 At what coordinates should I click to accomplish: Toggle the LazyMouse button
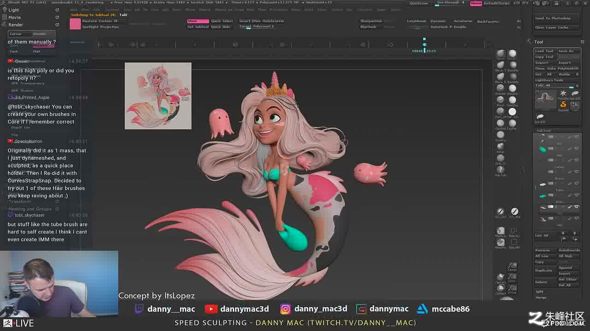[417, 21]
